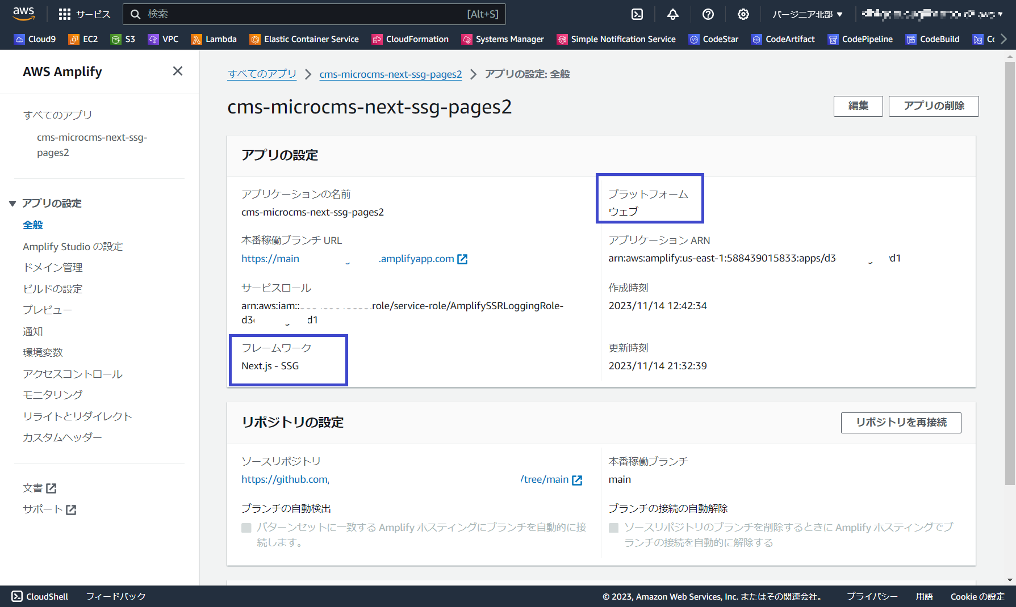Open リライトとリダイレクト in the sidebar
The width and height of the screenshot is (1016, 607).
point(77,416)
